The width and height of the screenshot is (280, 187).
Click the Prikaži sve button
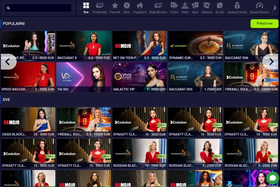click(264, 23)
